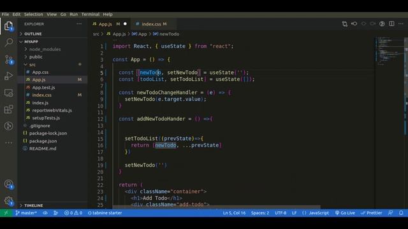
Task: Open .gitignore in the explorer
Action: pos(52,126)
